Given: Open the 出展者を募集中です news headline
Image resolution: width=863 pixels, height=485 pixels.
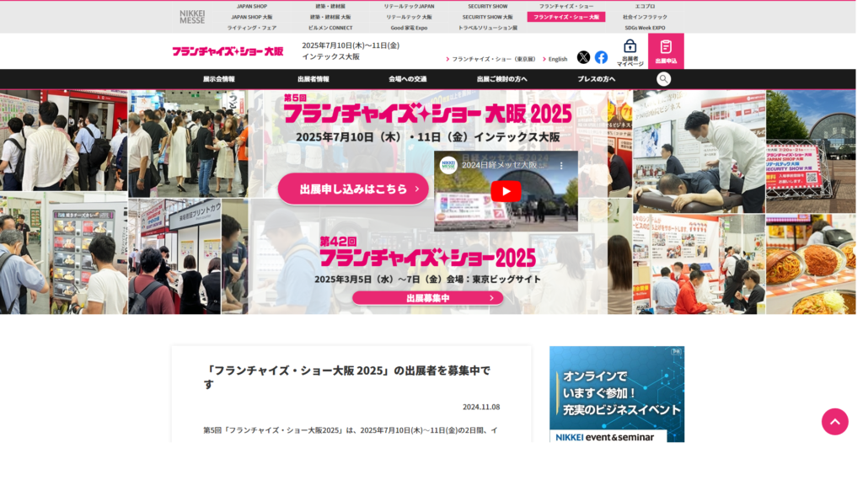Looking at the screenshot, I should point(346,377).
